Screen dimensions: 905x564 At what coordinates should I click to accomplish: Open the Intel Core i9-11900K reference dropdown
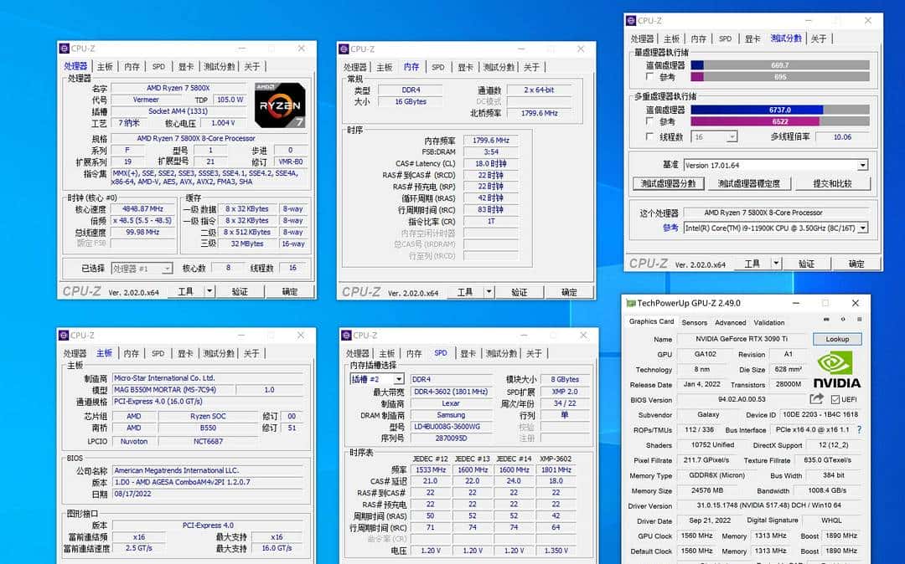point(865,228)
